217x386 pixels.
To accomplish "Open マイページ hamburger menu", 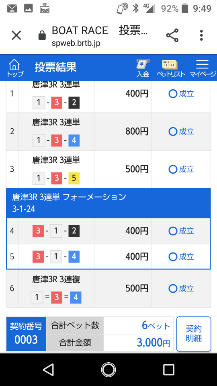I will [203, 68].
